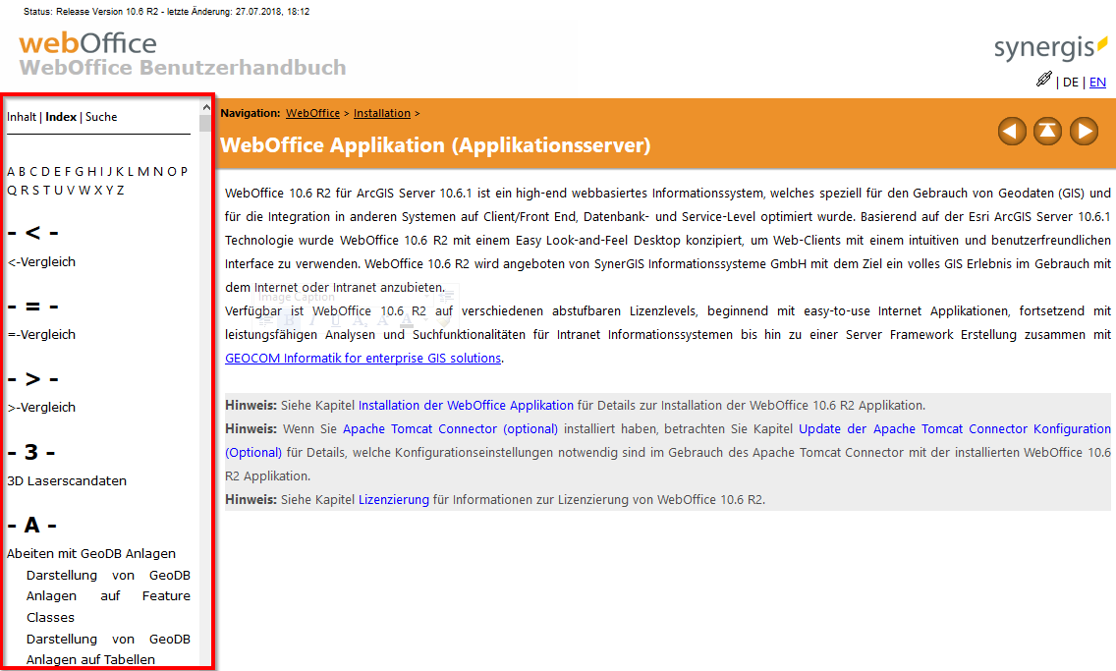
Task: Open the =-Vergleich index entry
Action: [x=41, y=334]
